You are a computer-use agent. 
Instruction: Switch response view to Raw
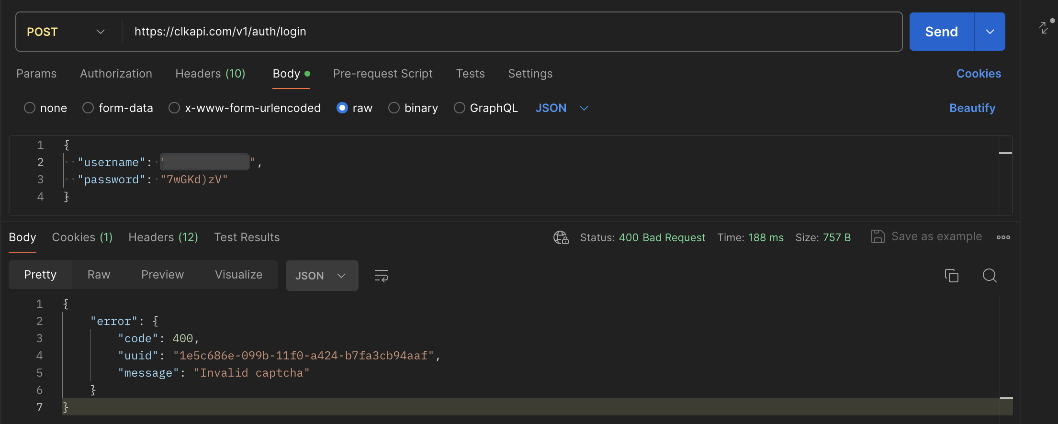tap(99, 275)
